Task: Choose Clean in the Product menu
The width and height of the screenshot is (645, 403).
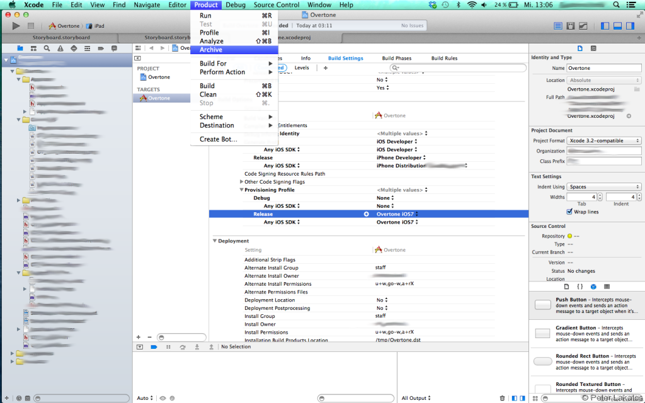Action: [x=234, y=94]
